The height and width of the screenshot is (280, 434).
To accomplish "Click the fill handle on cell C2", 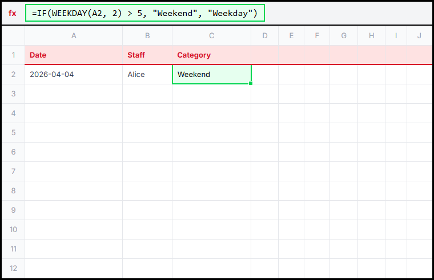I will [x=251, y=83].
